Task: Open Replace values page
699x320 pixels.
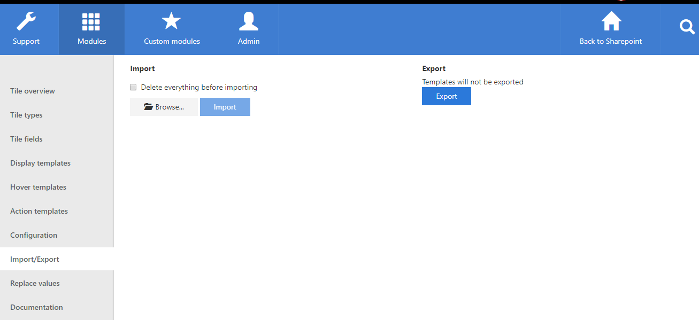Action: click(x=35, y=283)
